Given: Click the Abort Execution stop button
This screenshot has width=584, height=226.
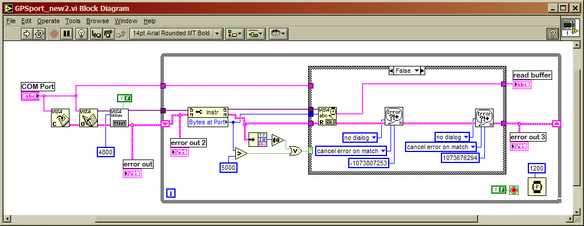Looking at the screenshot, I should 54,34.
